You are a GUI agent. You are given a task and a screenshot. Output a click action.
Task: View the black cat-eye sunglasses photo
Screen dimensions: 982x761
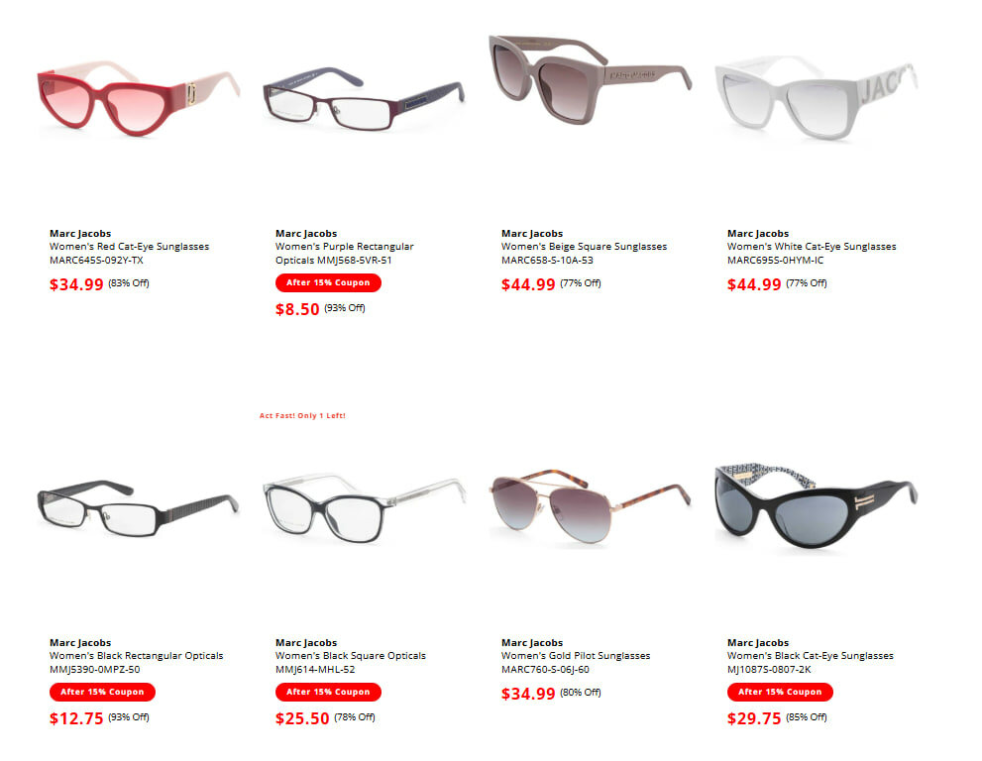coord(817,506)
